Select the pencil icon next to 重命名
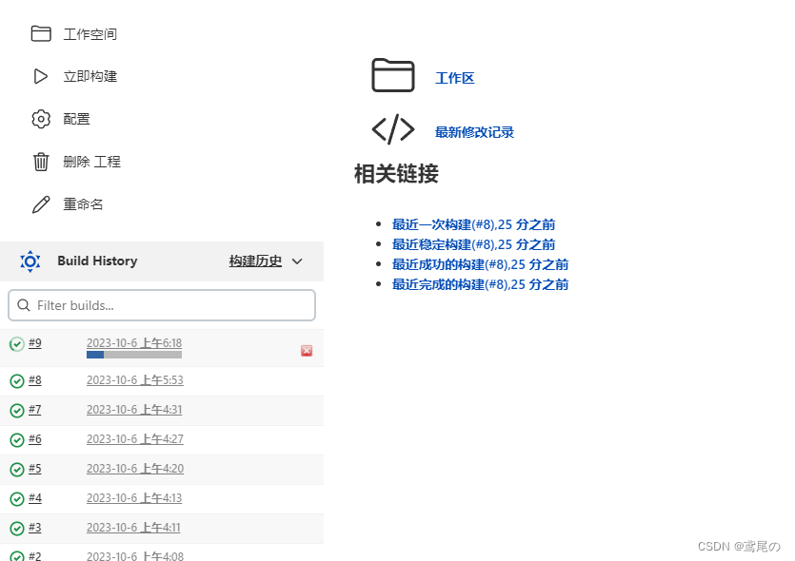This screenshot has height=561, width=795. tap(40, 203)
